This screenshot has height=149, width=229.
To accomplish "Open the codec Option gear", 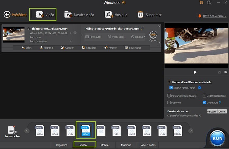I will point(153,36).
